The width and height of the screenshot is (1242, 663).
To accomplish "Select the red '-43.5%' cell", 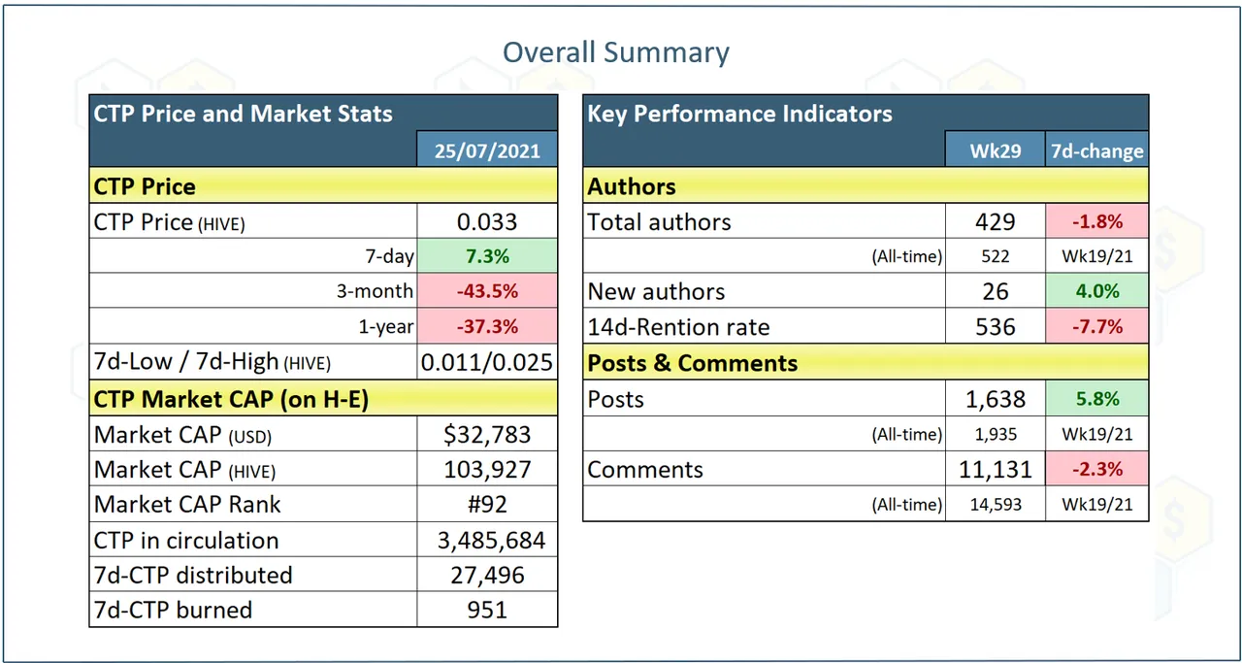I will (487, 291).
